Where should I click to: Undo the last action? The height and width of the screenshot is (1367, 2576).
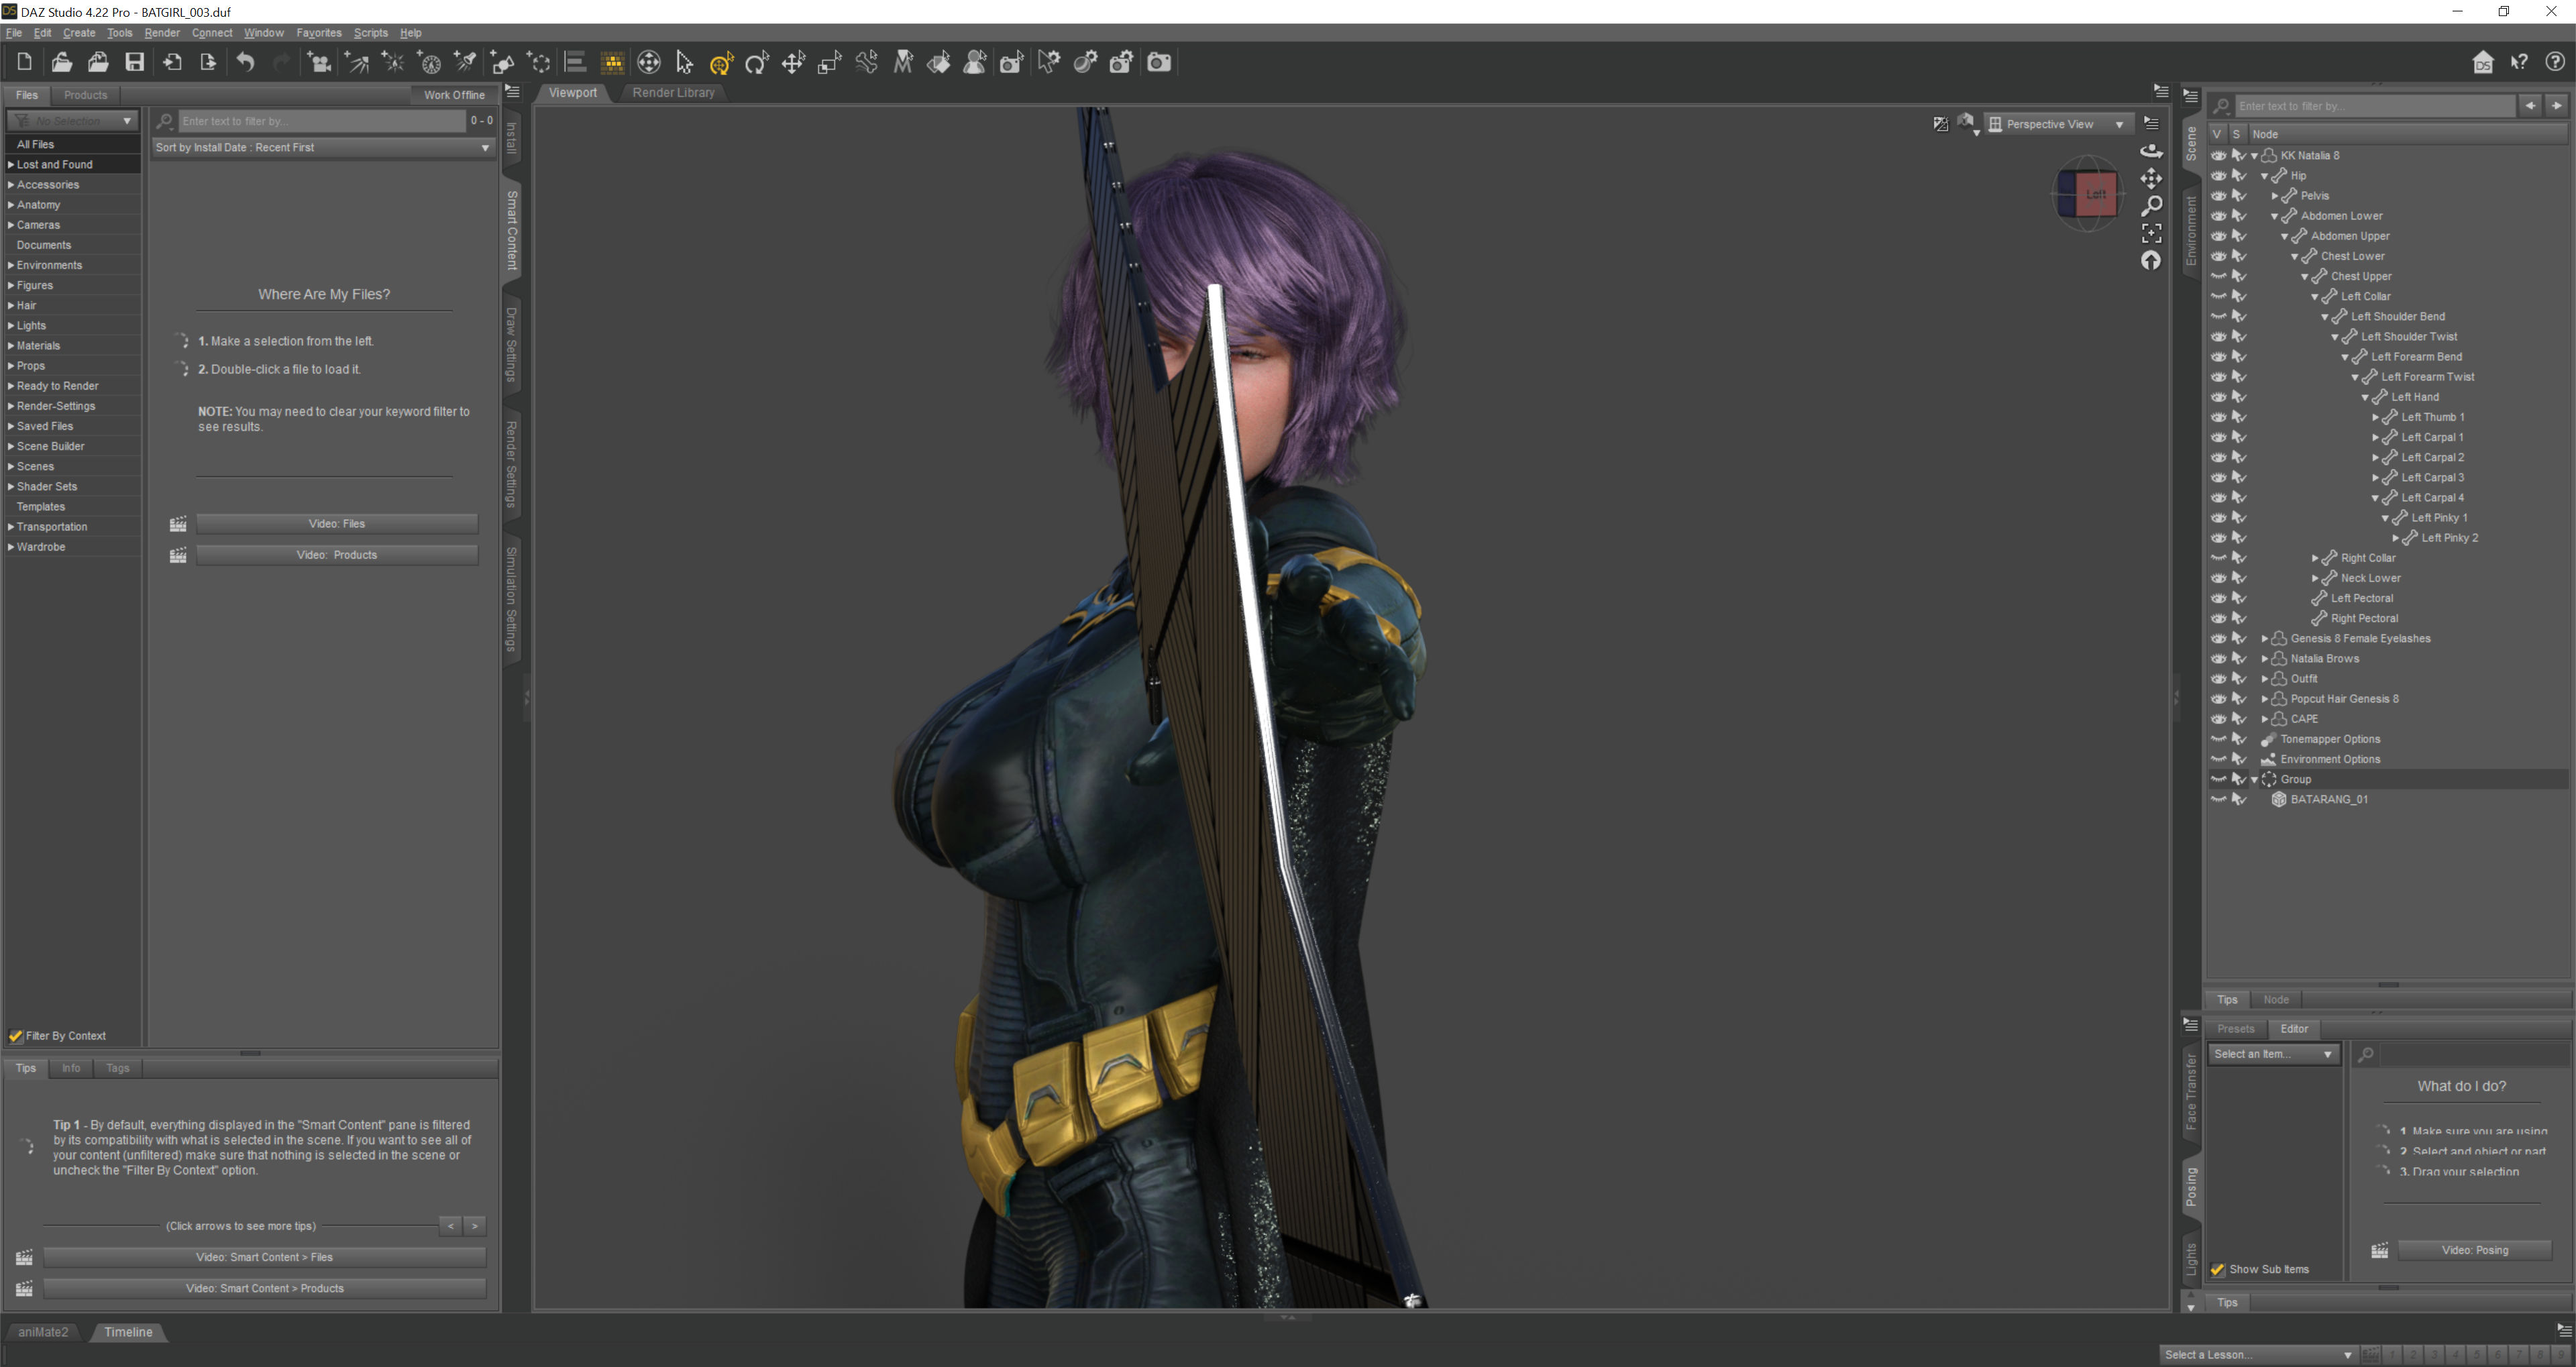click(245, 62)
